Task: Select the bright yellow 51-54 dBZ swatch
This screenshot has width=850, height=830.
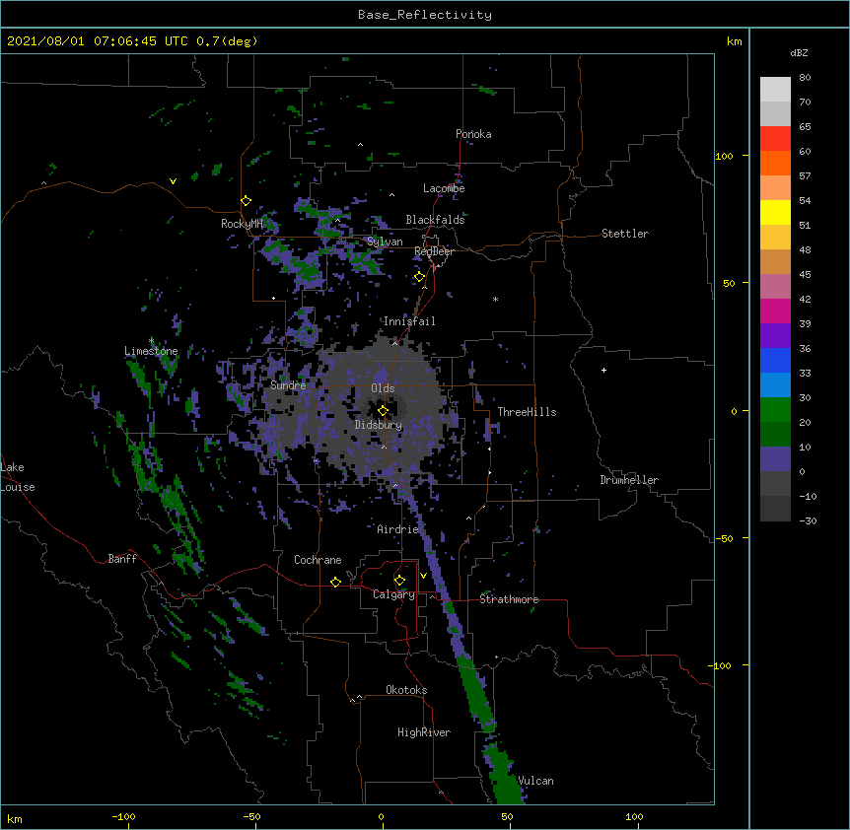Action: click(775, 212)
